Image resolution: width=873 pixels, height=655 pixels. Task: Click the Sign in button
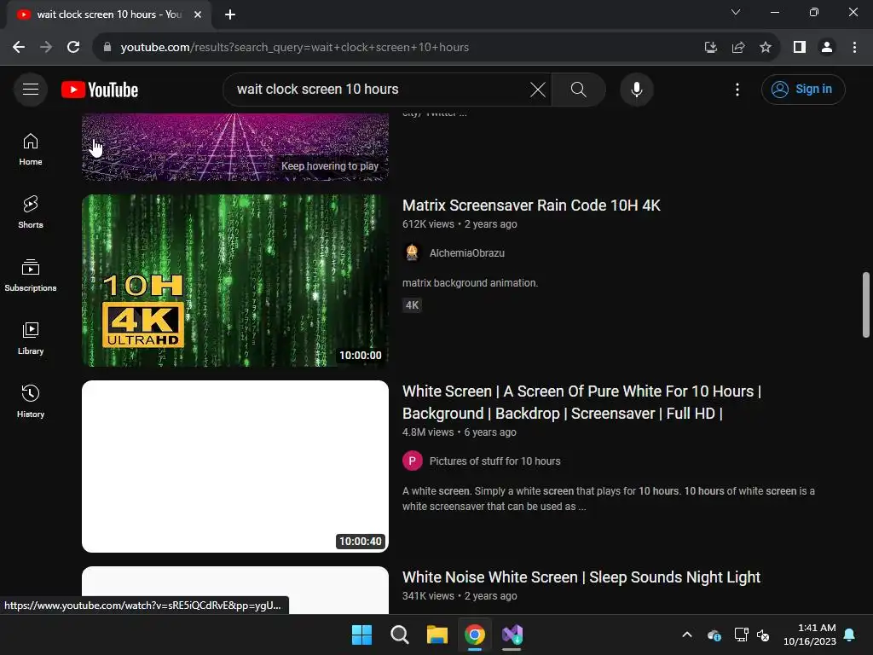click(x=803, y=89)
